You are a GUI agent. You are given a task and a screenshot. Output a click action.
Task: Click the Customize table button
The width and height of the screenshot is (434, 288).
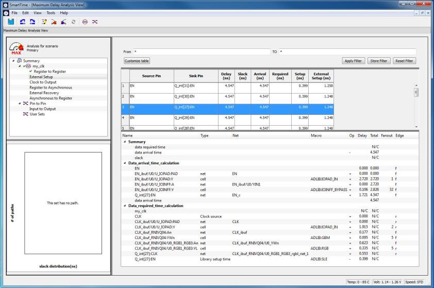137,61
